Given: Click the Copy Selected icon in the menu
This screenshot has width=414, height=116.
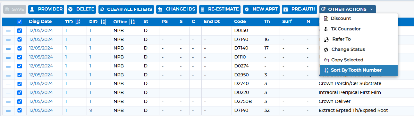Looking at the screenshot, I should tap(326, 60).
